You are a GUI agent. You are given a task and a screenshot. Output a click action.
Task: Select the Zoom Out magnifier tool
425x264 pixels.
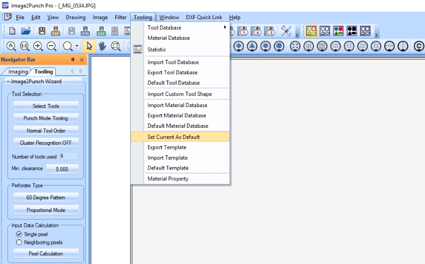click(x=52, y=46)
